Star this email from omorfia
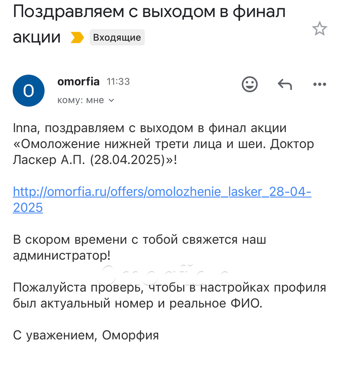This screenshot has width=342, height=379. (319, 29)
